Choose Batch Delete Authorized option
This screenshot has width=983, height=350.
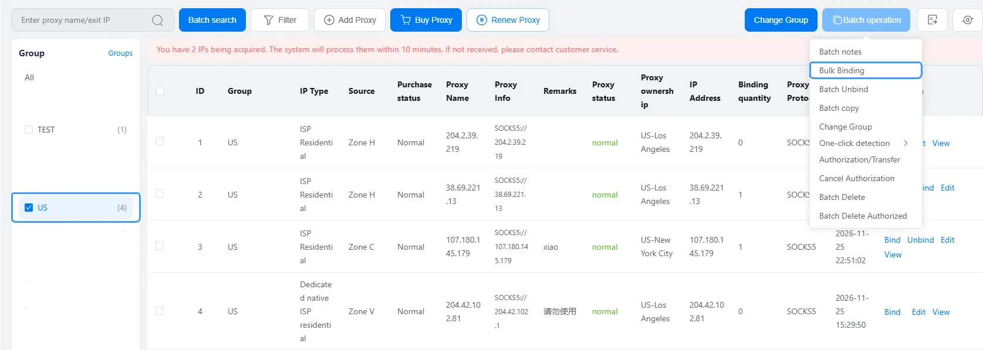(x=866, y=216)
